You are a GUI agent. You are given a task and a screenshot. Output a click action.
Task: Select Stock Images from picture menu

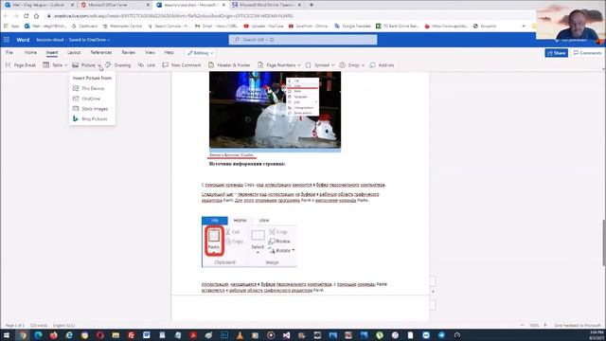tap(92, 109)
